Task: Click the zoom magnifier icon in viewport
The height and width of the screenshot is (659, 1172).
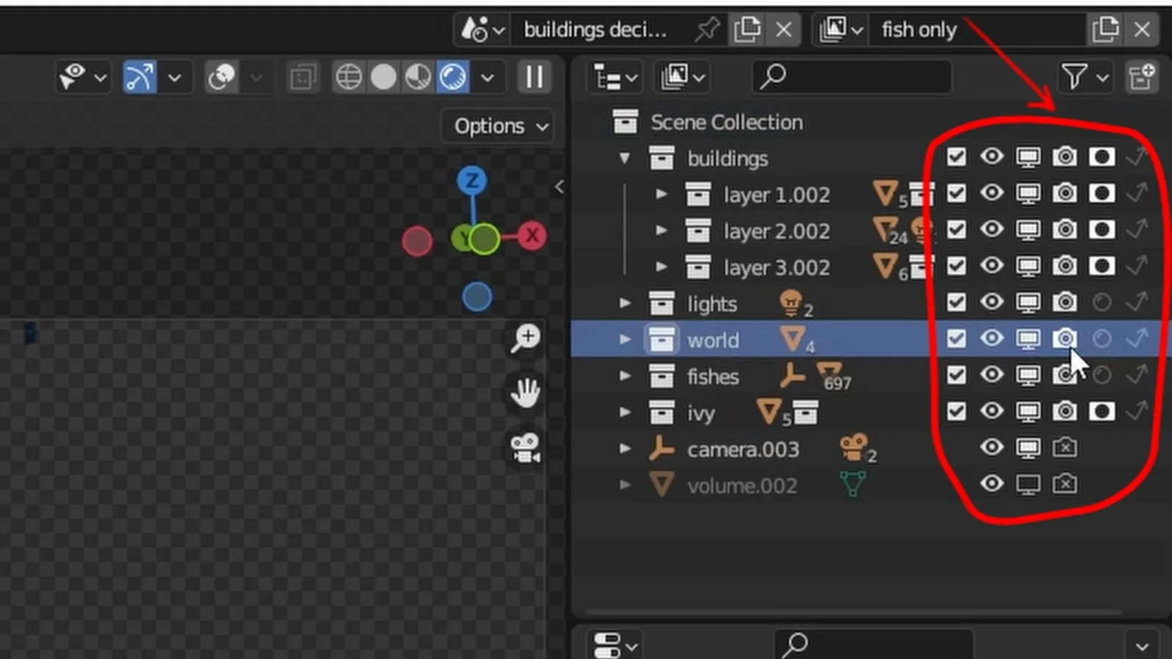Action: pyautogui.click(x=526, y=338)
